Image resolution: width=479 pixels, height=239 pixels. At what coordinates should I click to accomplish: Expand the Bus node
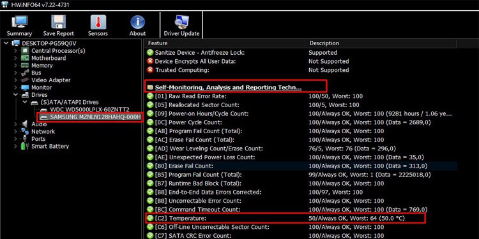click(x=15, y=73)
